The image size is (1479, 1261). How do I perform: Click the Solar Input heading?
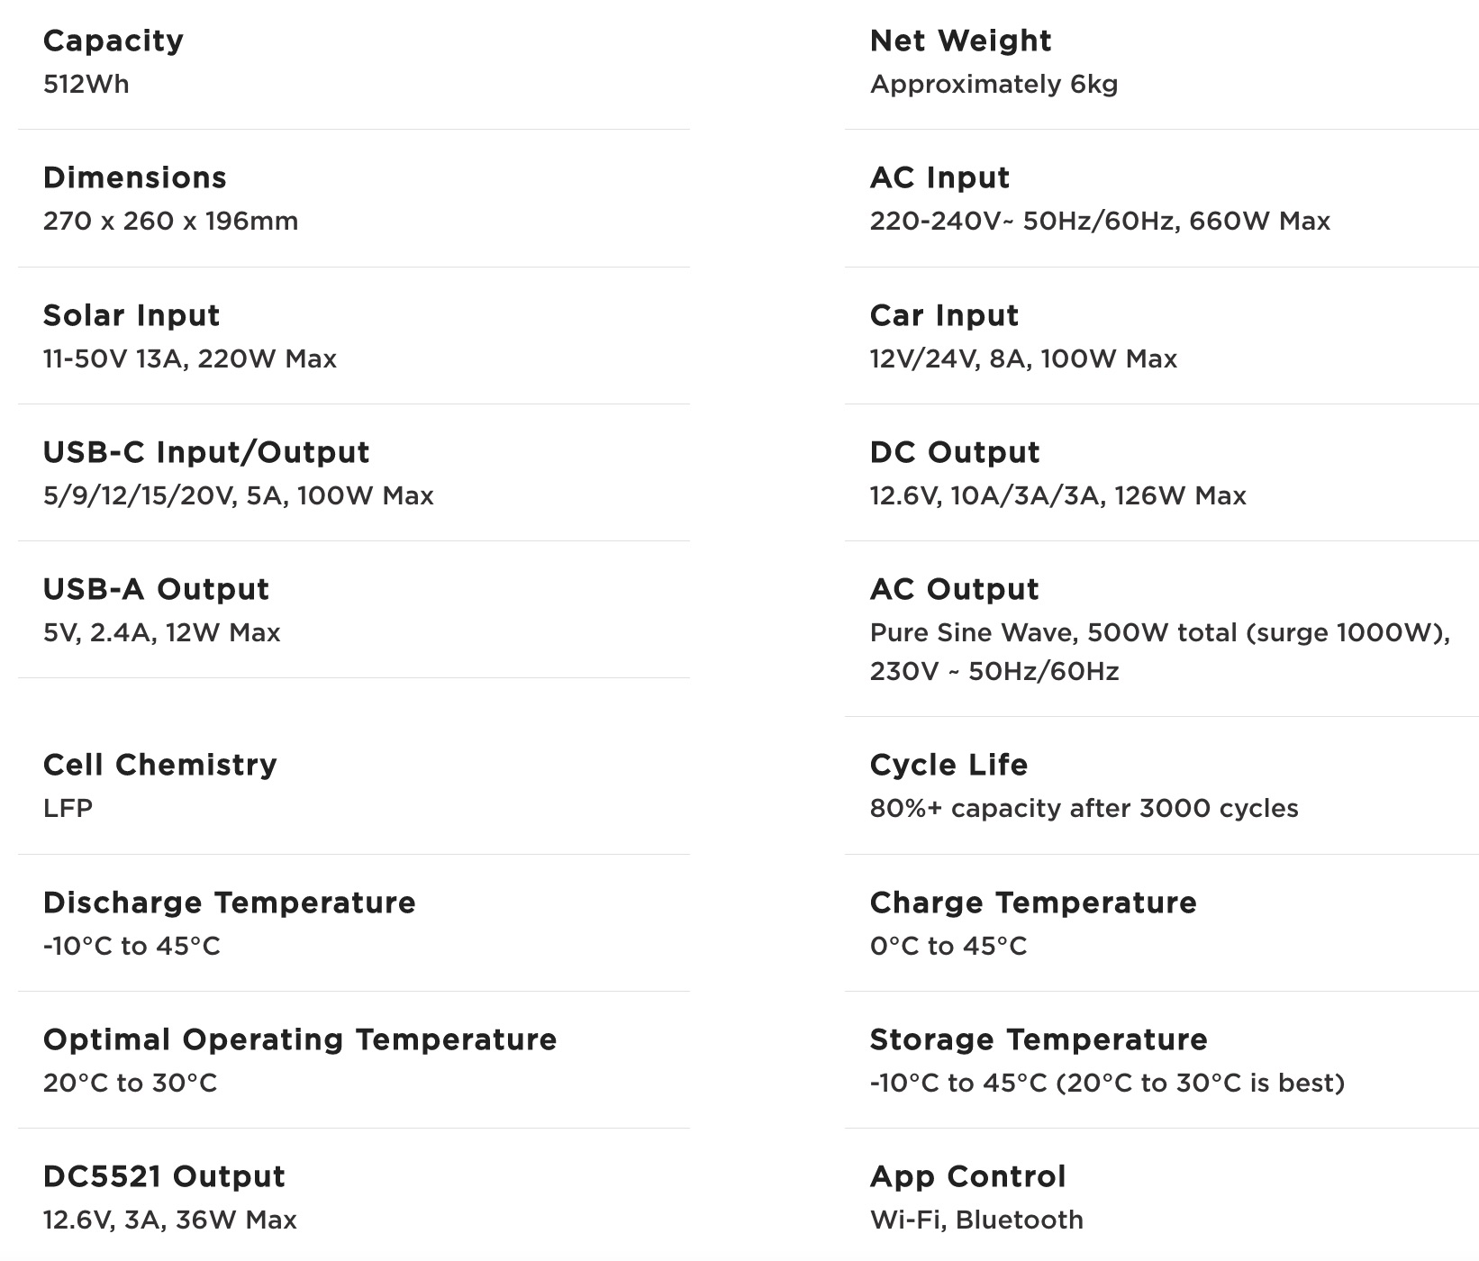[132, 315]
